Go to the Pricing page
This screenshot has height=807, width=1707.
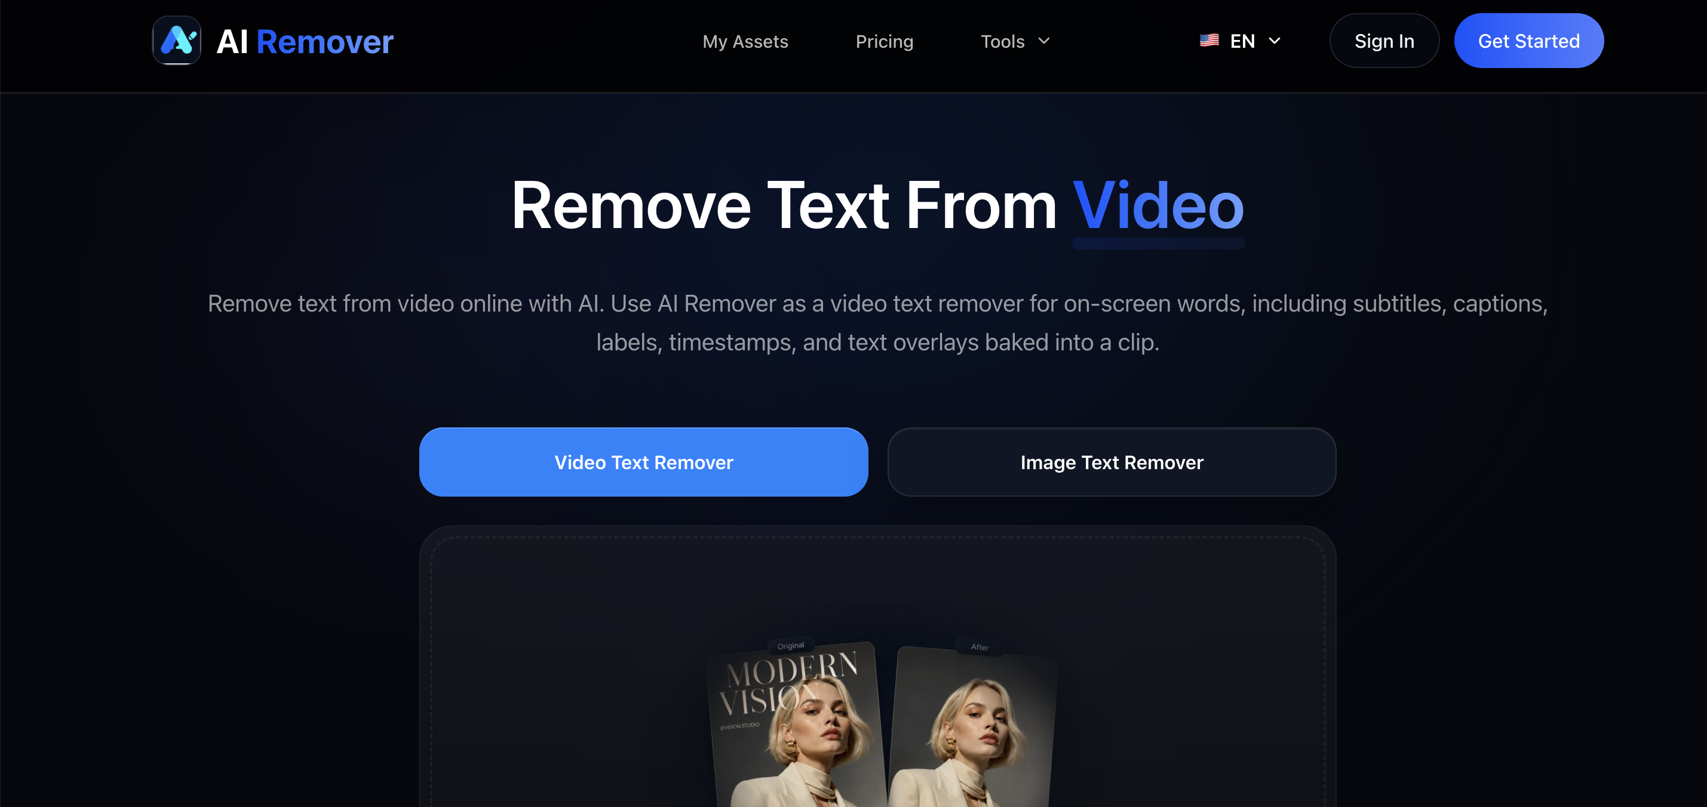coord(884,41)
